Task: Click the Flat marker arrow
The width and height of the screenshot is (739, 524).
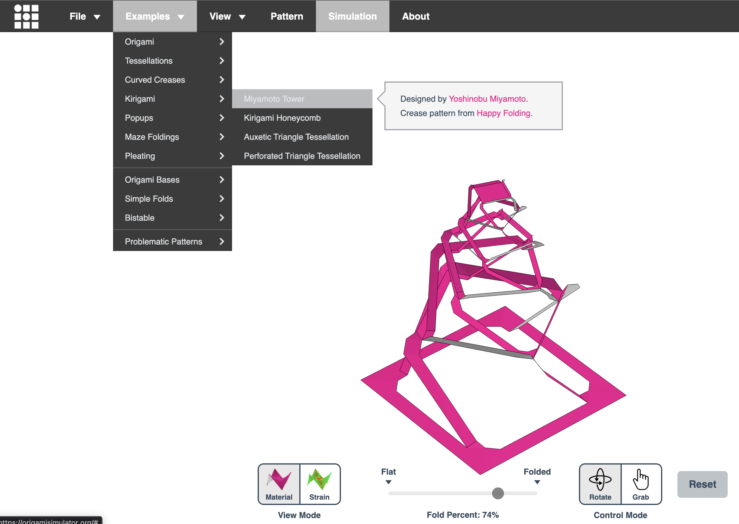Action: tap(388, 482)
